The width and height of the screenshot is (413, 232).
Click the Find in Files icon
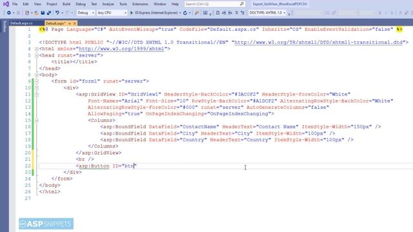[x=197, y=13]
